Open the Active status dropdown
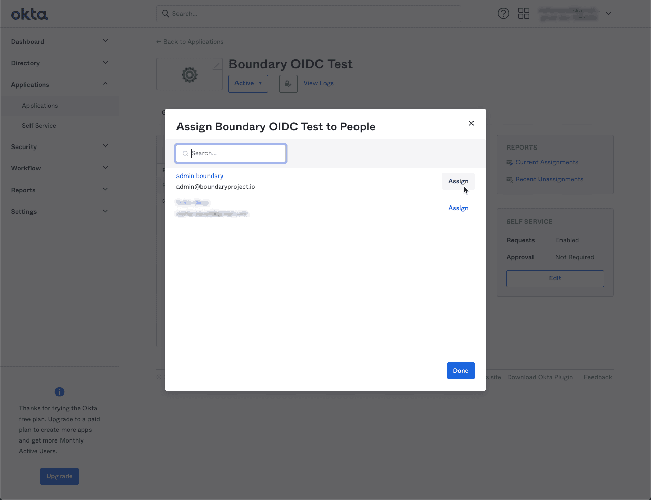Screen dimensions: 651x500 (248, 83)
